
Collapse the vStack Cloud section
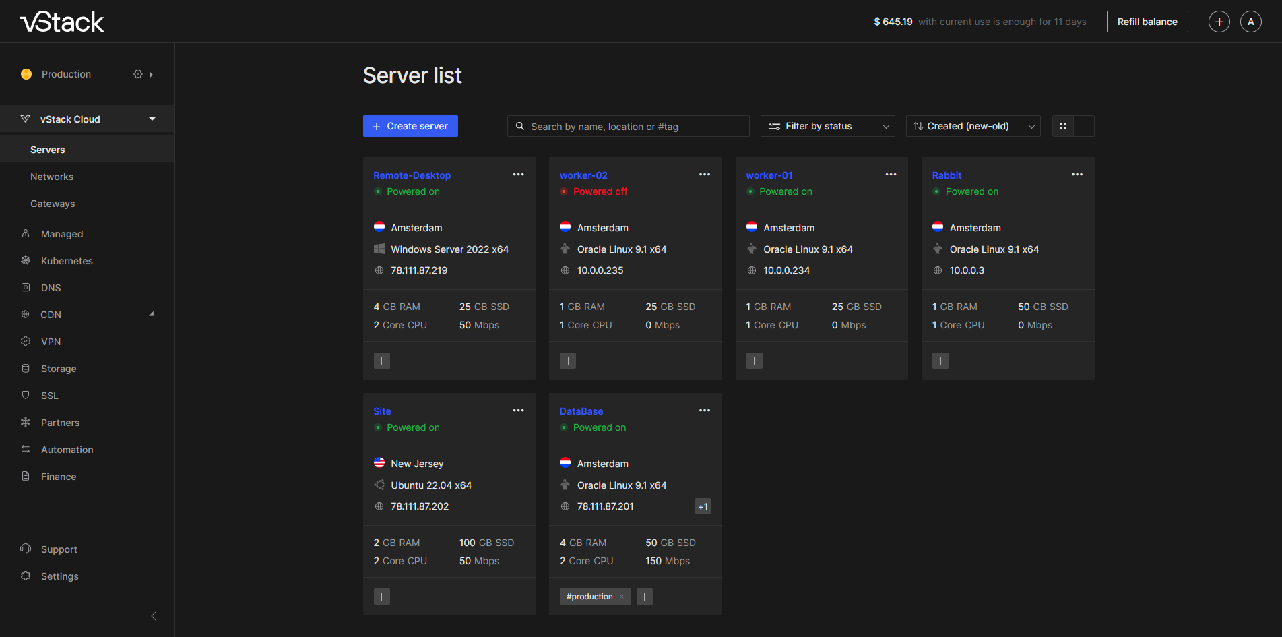pos(152,119)
